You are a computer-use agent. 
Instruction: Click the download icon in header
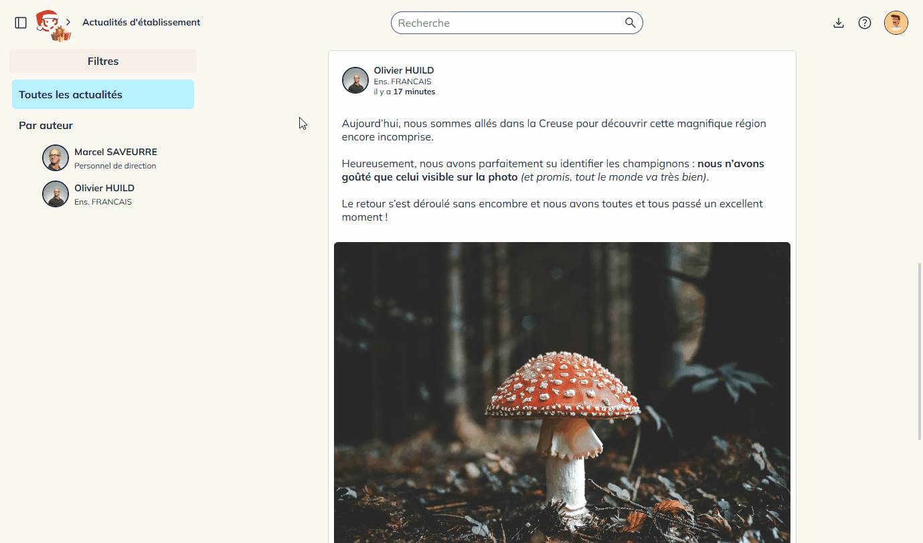point(838,23)
